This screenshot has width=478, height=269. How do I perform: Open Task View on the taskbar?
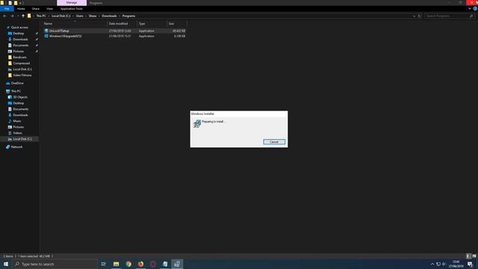(x=103, y=264)
